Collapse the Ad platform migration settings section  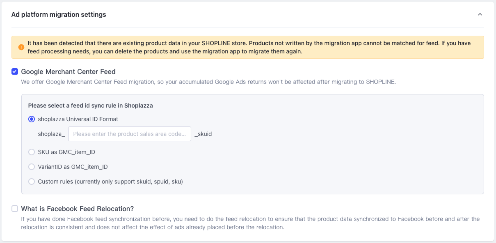(x=480, y=15)
